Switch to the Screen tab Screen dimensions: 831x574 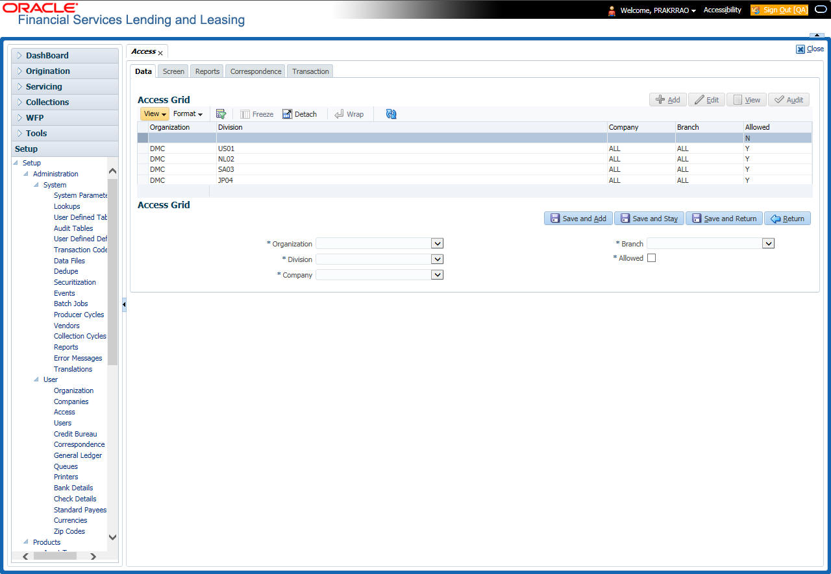point(173,71)
